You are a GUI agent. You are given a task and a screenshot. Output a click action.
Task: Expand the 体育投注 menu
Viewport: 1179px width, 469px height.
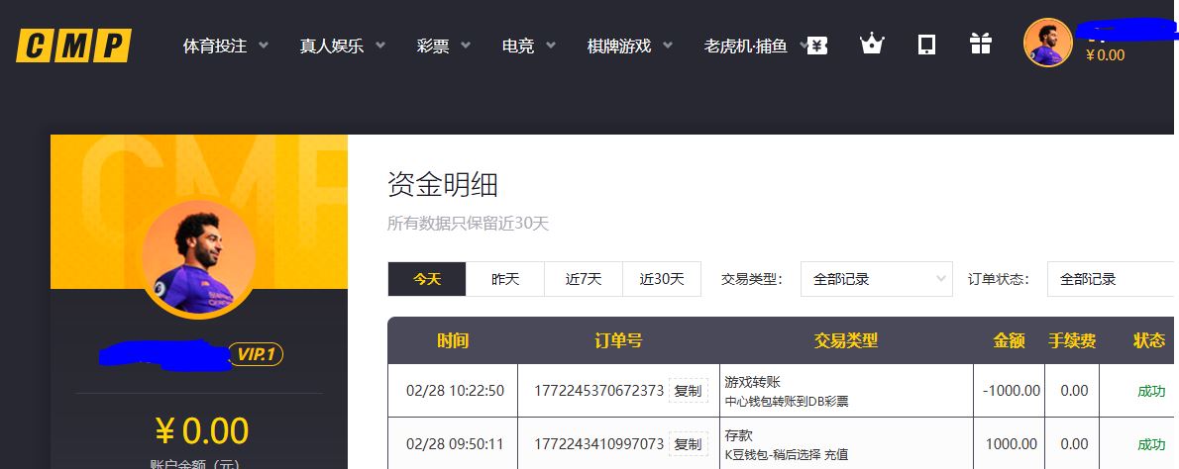tap(226, 46)
